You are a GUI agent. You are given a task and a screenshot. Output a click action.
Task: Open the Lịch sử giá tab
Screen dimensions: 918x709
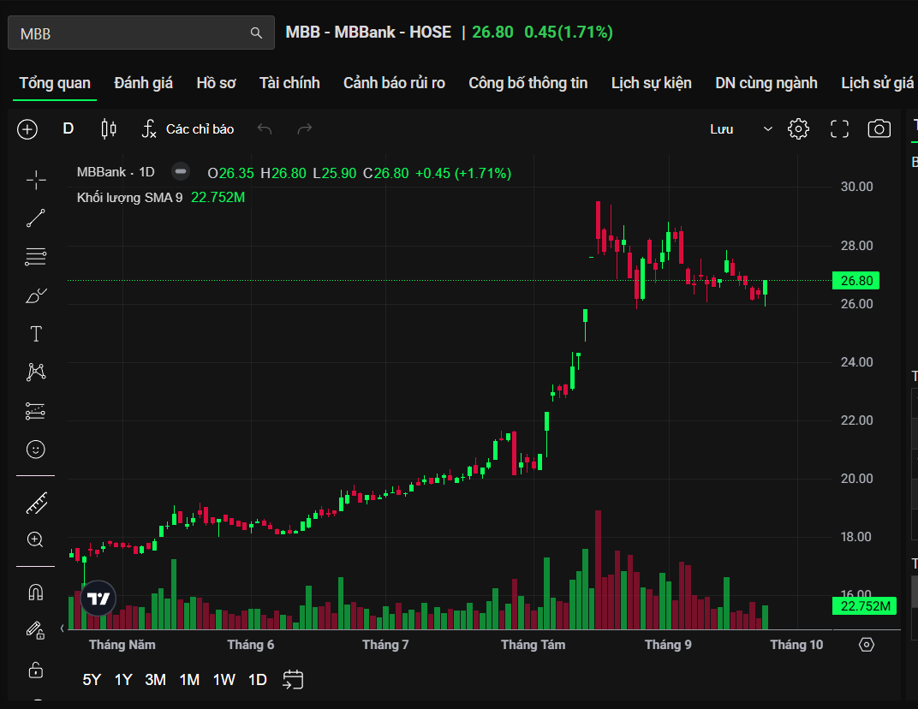tap(877, 83)
